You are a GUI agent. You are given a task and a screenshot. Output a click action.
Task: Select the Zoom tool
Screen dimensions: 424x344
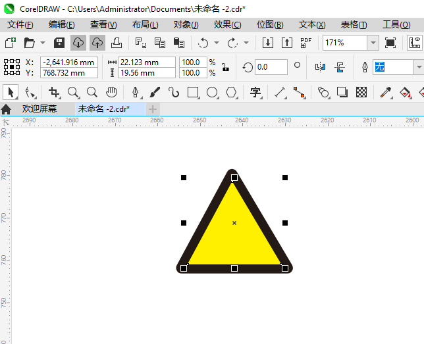click(x=73, y=93)
